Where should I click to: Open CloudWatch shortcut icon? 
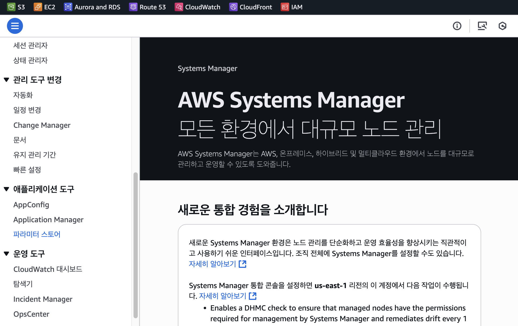[x=179, y=7]
